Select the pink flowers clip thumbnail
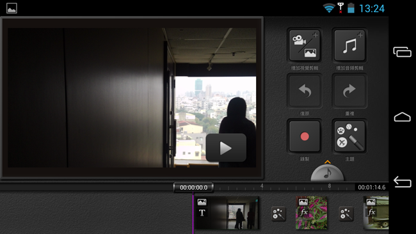 pyautogui.click(x=312, y=213)
